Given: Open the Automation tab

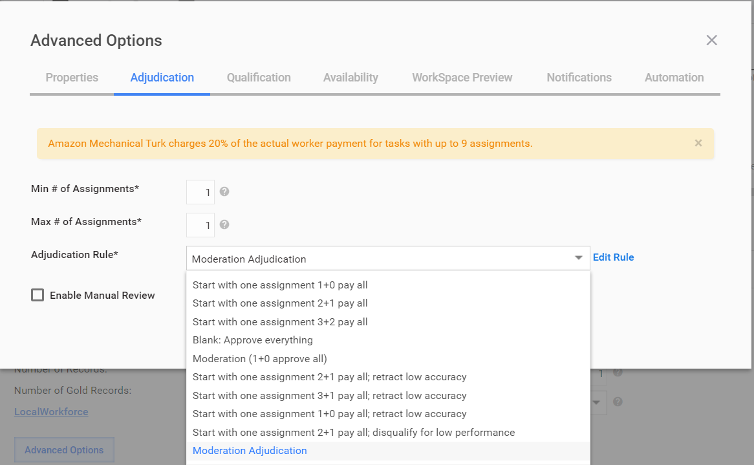Looking at the screenshot, I should 674,78.
